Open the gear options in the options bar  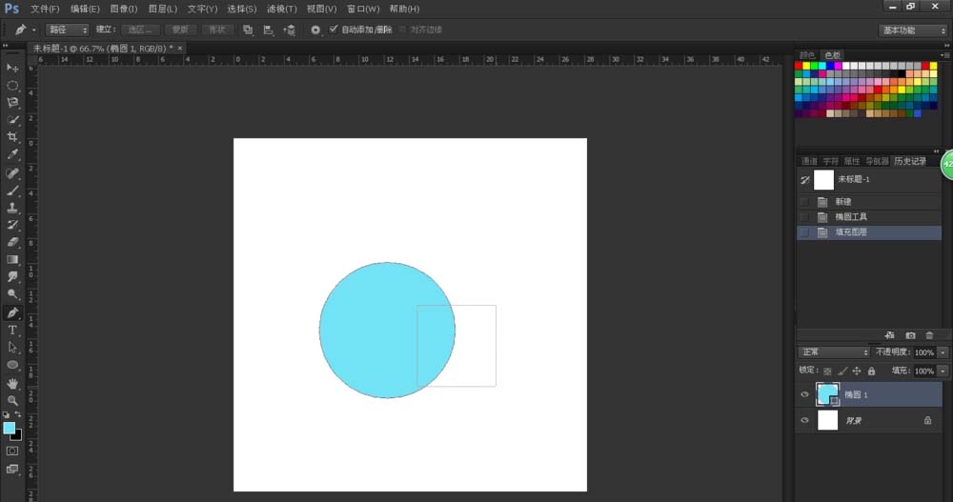pos(315,30)
